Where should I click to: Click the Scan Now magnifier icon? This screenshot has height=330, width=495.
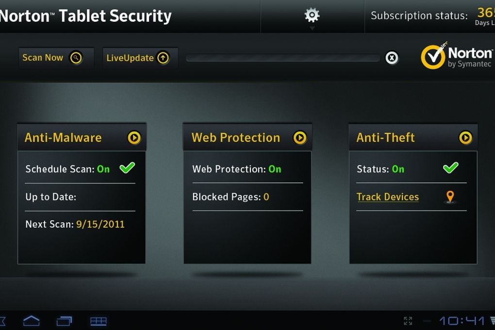click(x=76, y=58)
